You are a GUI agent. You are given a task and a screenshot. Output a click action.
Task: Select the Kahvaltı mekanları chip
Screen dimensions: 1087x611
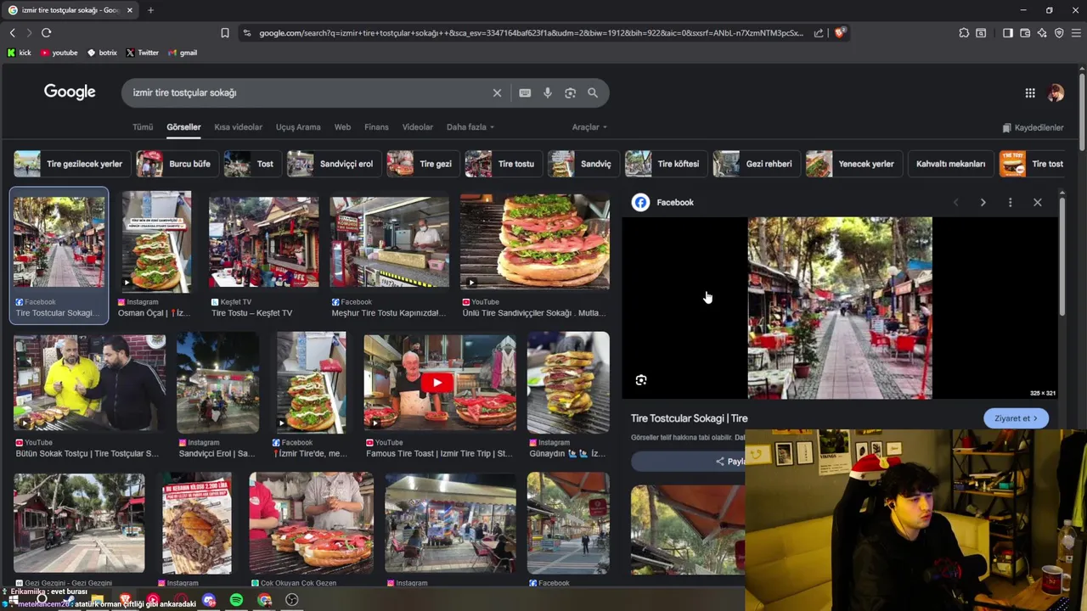click(950, 164)
